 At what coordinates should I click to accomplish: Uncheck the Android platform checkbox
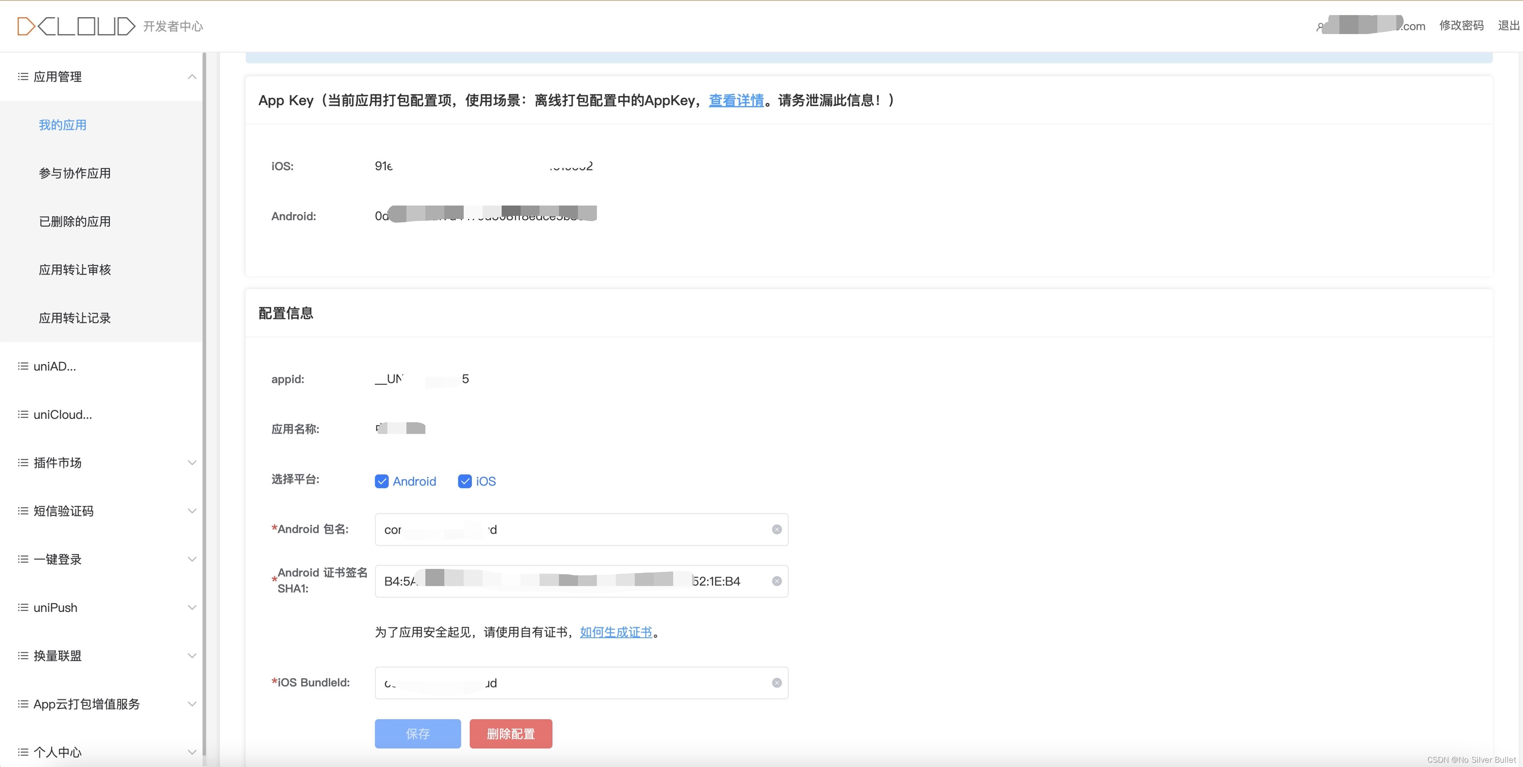click(x=381, y=481)
